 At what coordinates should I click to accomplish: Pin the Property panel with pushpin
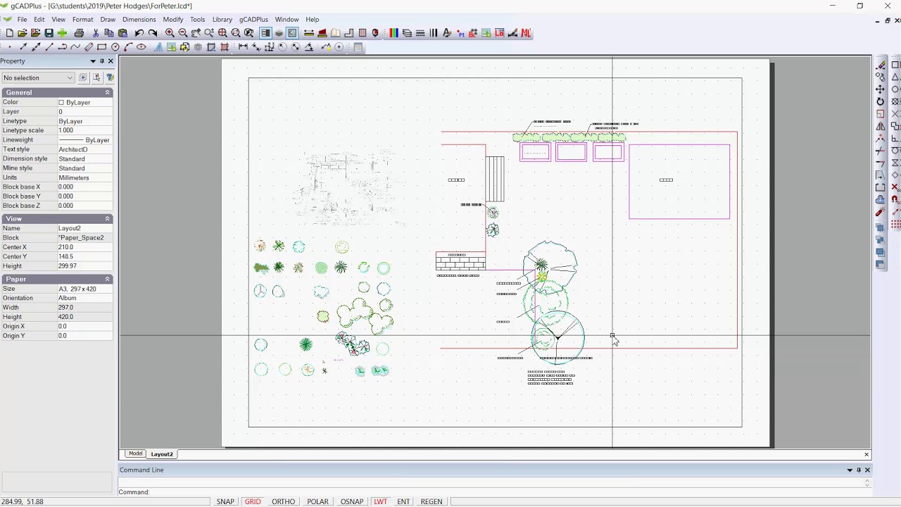click(x=101, y=61)
